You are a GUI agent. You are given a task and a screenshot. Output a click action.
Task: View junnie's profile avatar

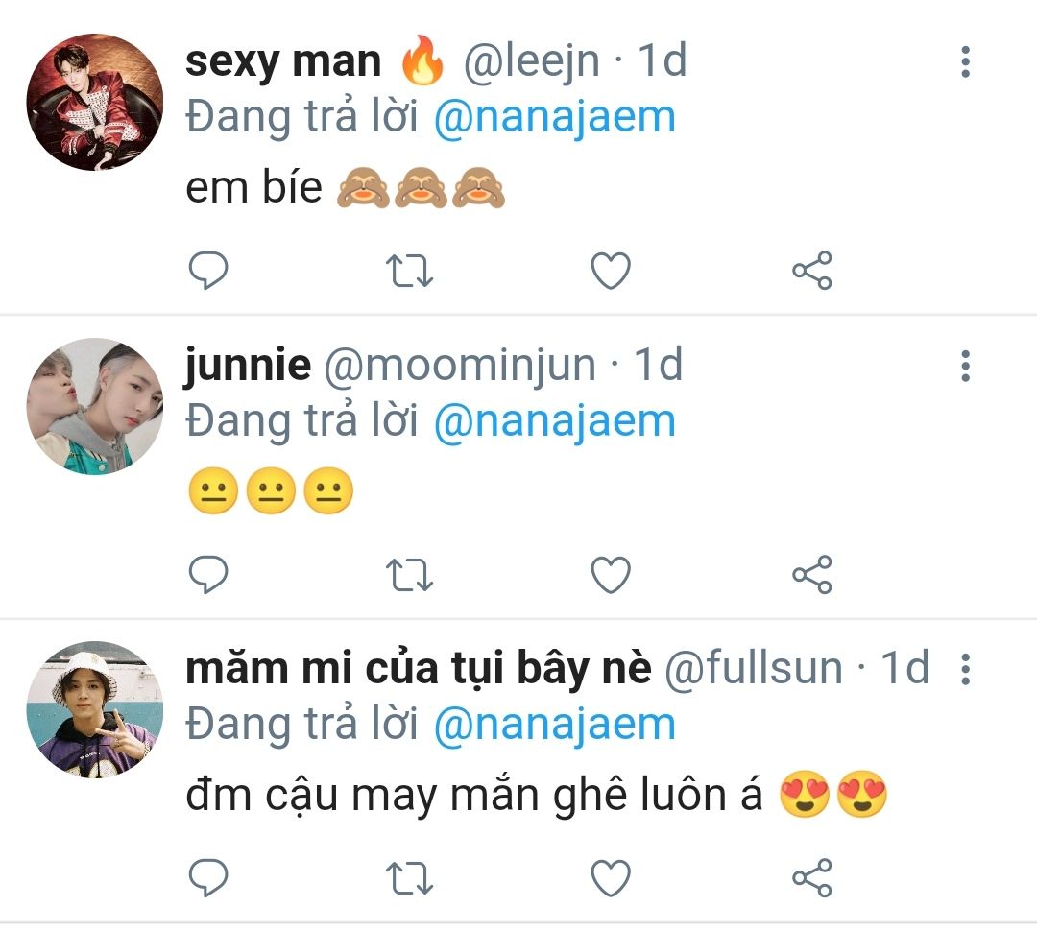tap(94, 406)
